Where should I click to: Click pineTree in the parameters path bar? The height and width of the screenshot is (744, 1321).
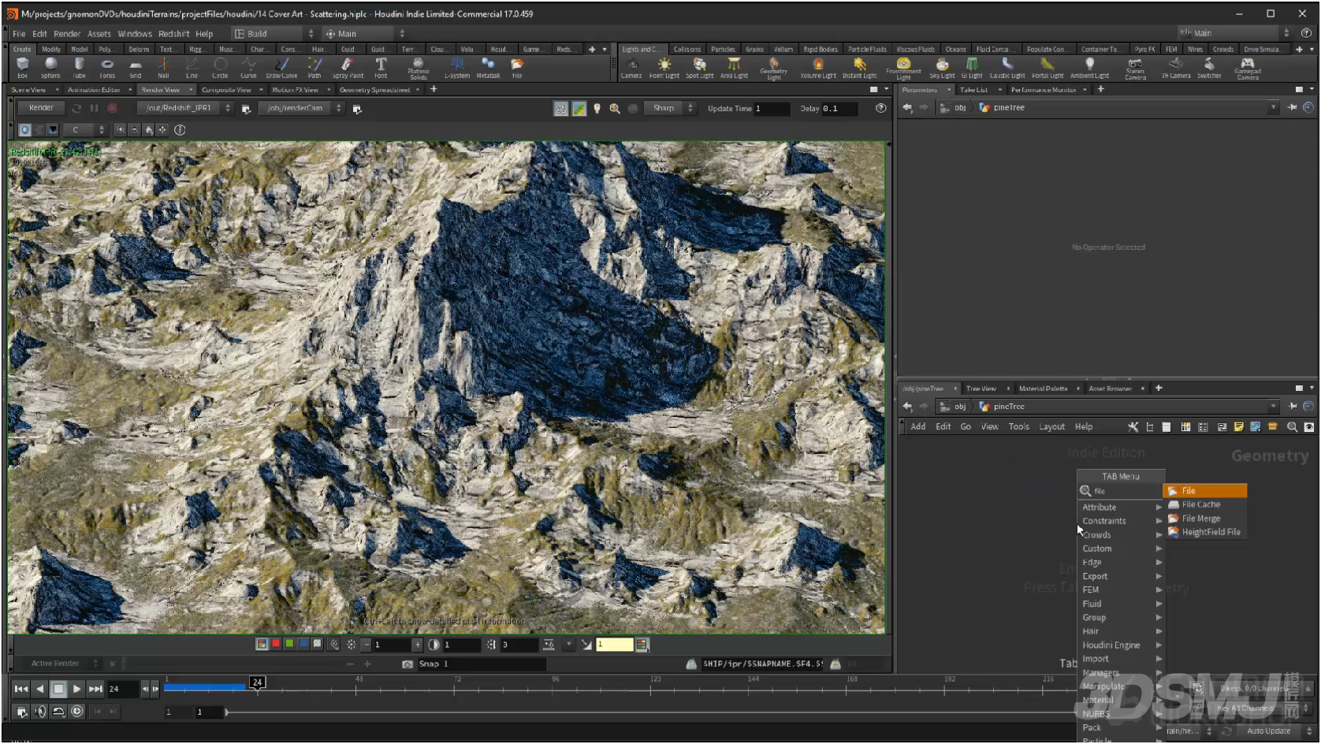click(x=1009, y=108)
